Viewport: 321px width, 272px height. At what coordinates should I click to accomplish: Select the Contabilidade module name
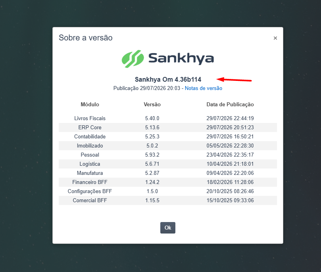tap(90, 136)
